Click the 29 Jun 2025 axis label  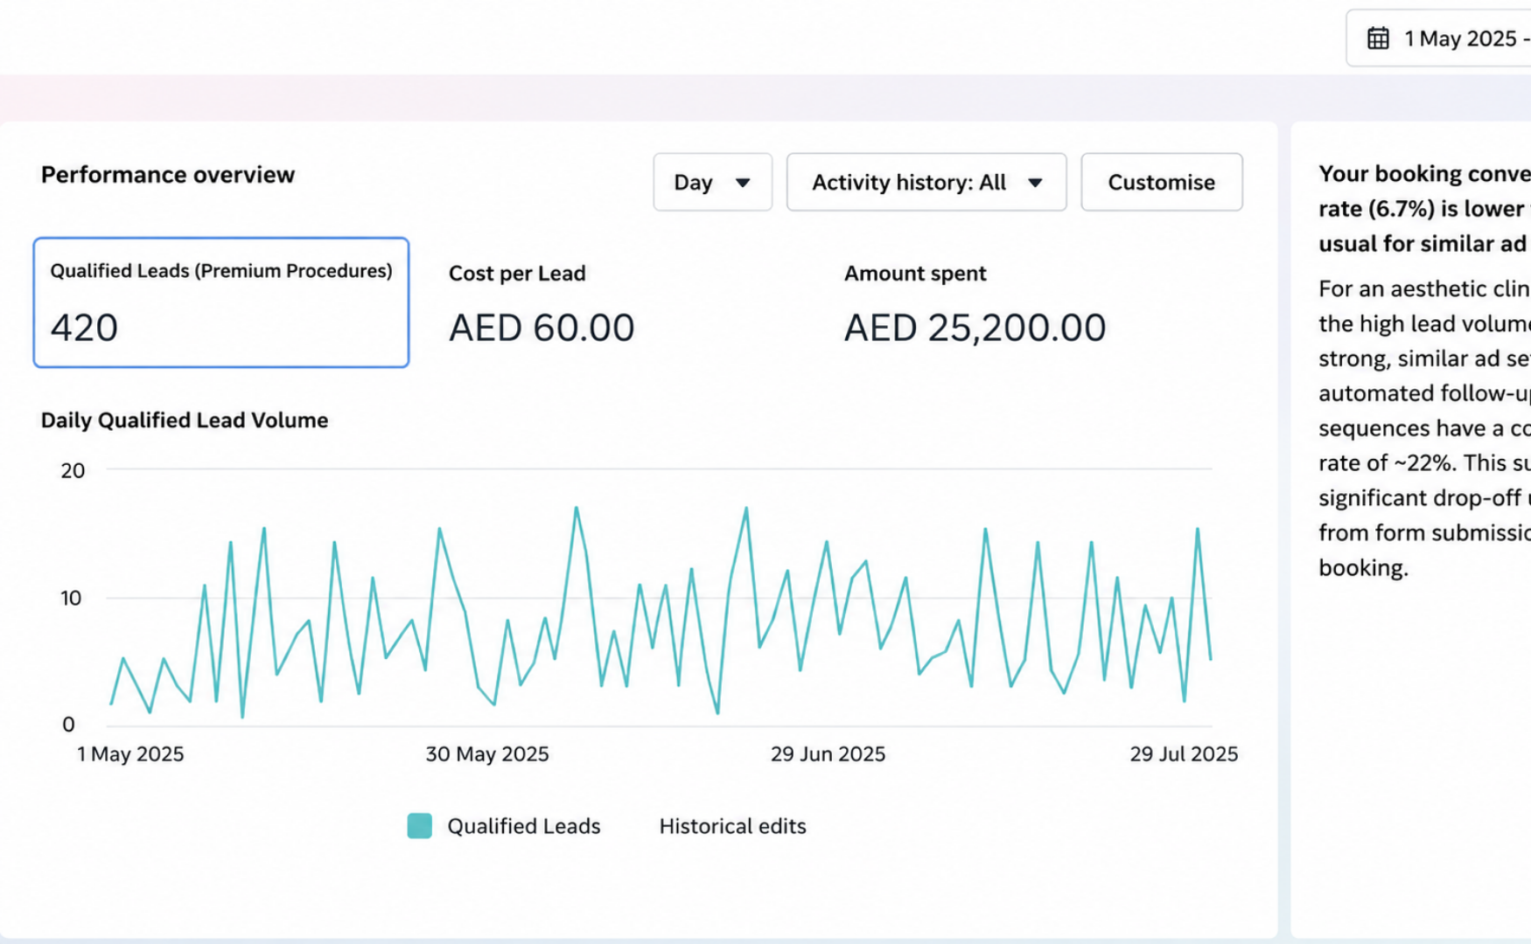click(828, 754)
